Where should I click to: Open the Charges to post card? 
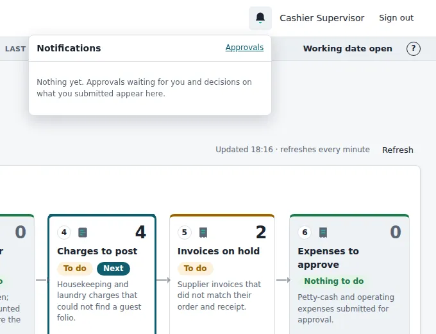tap(102, 274)
